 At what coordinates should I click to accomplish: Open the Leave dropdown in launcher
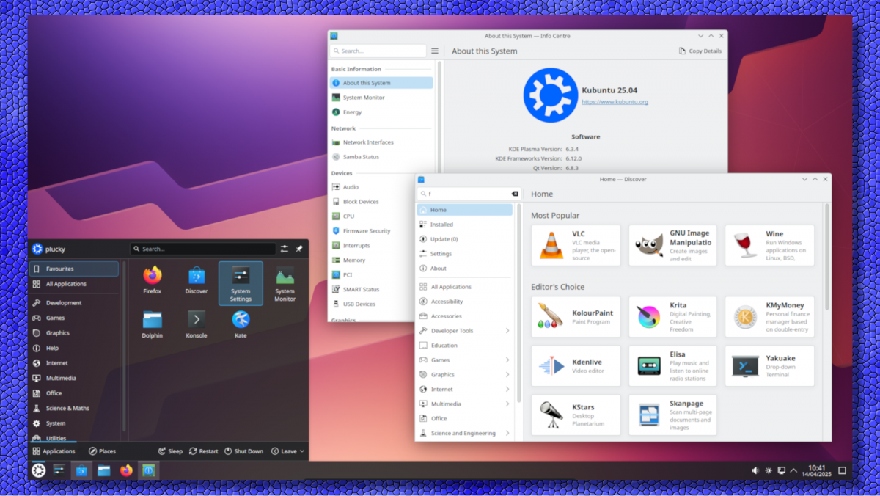coord(287,451)
